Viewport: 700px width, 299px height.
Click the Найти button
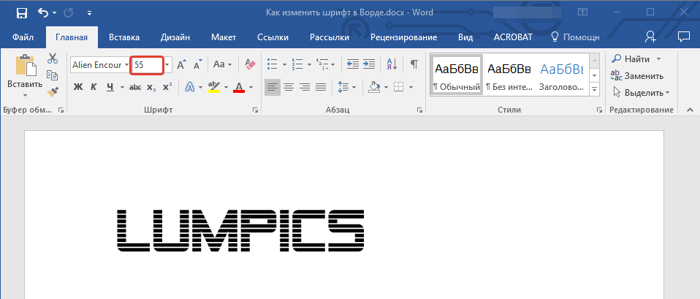click(x=631, y=58)
